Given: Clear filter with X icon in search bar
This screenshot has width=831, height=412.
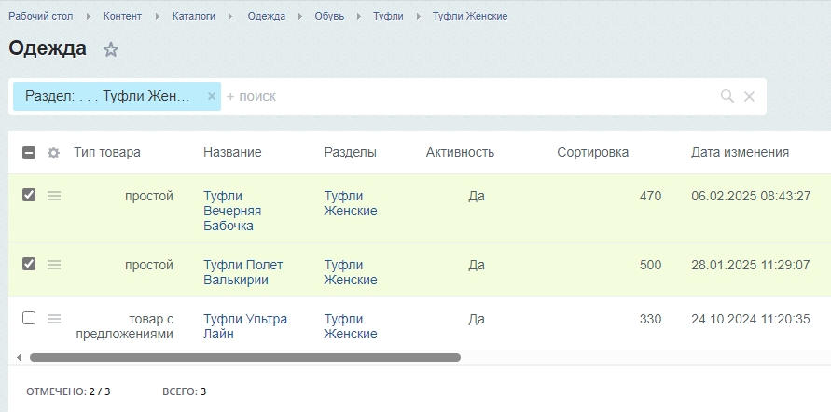Looking at the screenshot, I should click(749, 96).
